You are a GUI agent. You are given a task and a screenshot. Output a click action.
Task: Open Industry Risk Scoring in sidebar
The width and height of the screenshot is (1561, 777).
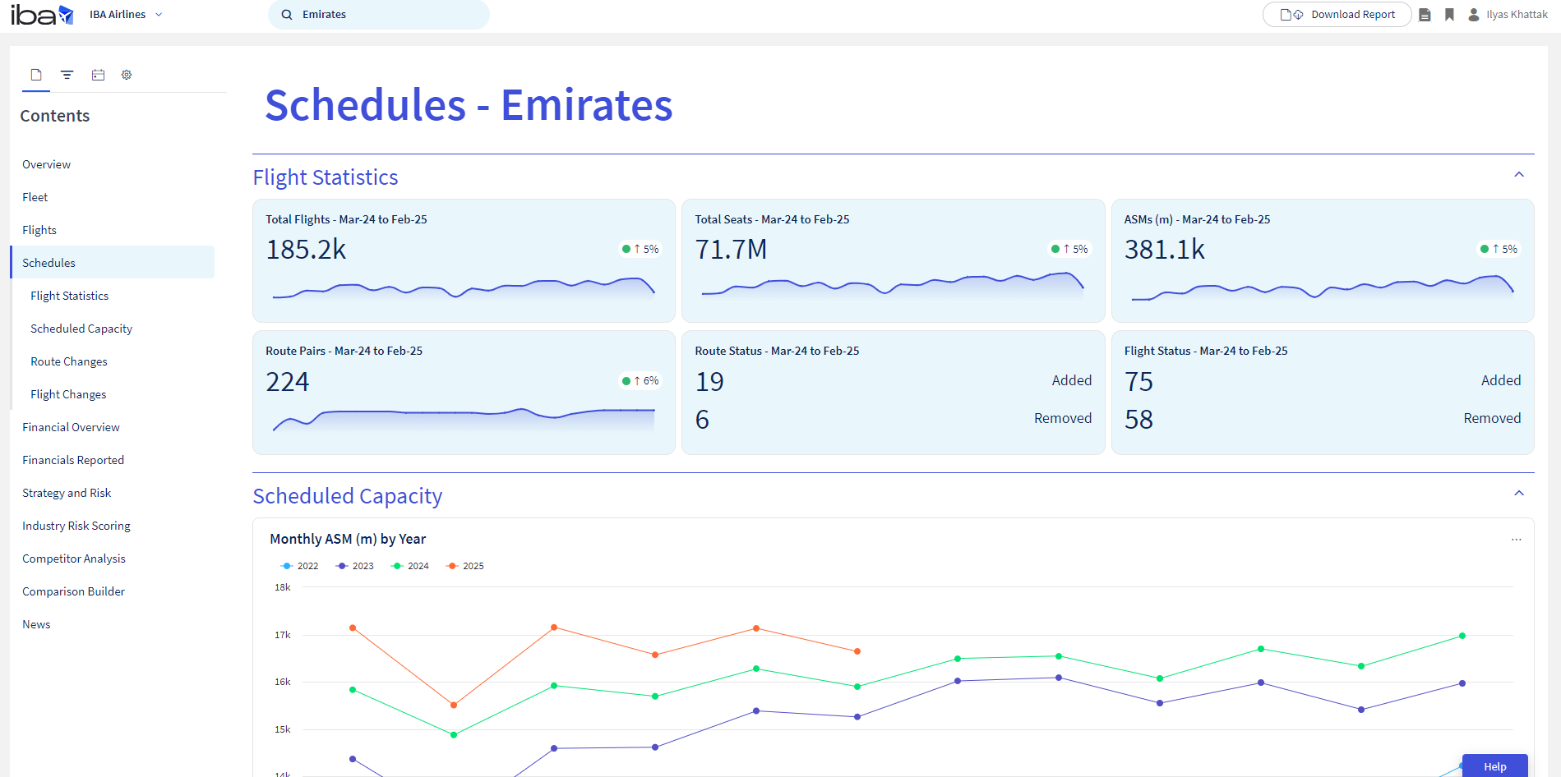point(76,526)
